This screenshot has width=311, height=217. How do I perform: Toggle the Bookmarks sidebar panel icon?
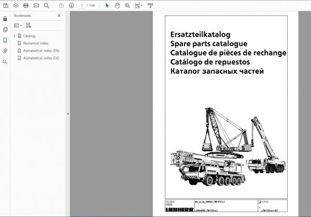tap(5, 40)
